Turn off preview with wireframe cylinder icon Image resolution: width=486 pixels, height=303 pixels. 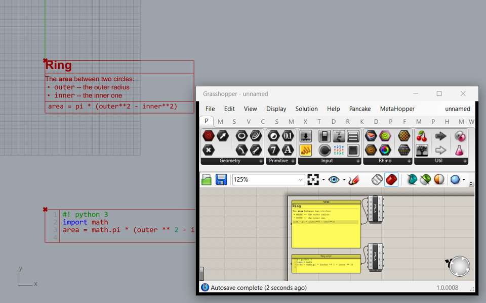click(x=377, y=180)
